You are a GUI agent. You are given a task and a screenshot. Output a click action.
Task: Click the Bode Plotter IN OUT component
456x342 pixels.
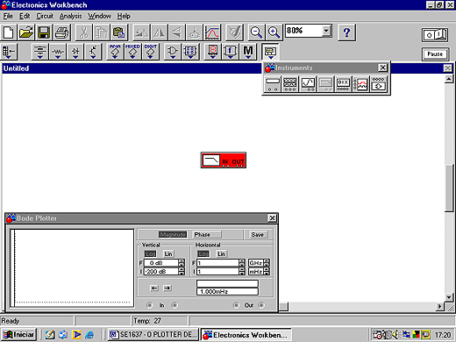click(x=224, y=160)
